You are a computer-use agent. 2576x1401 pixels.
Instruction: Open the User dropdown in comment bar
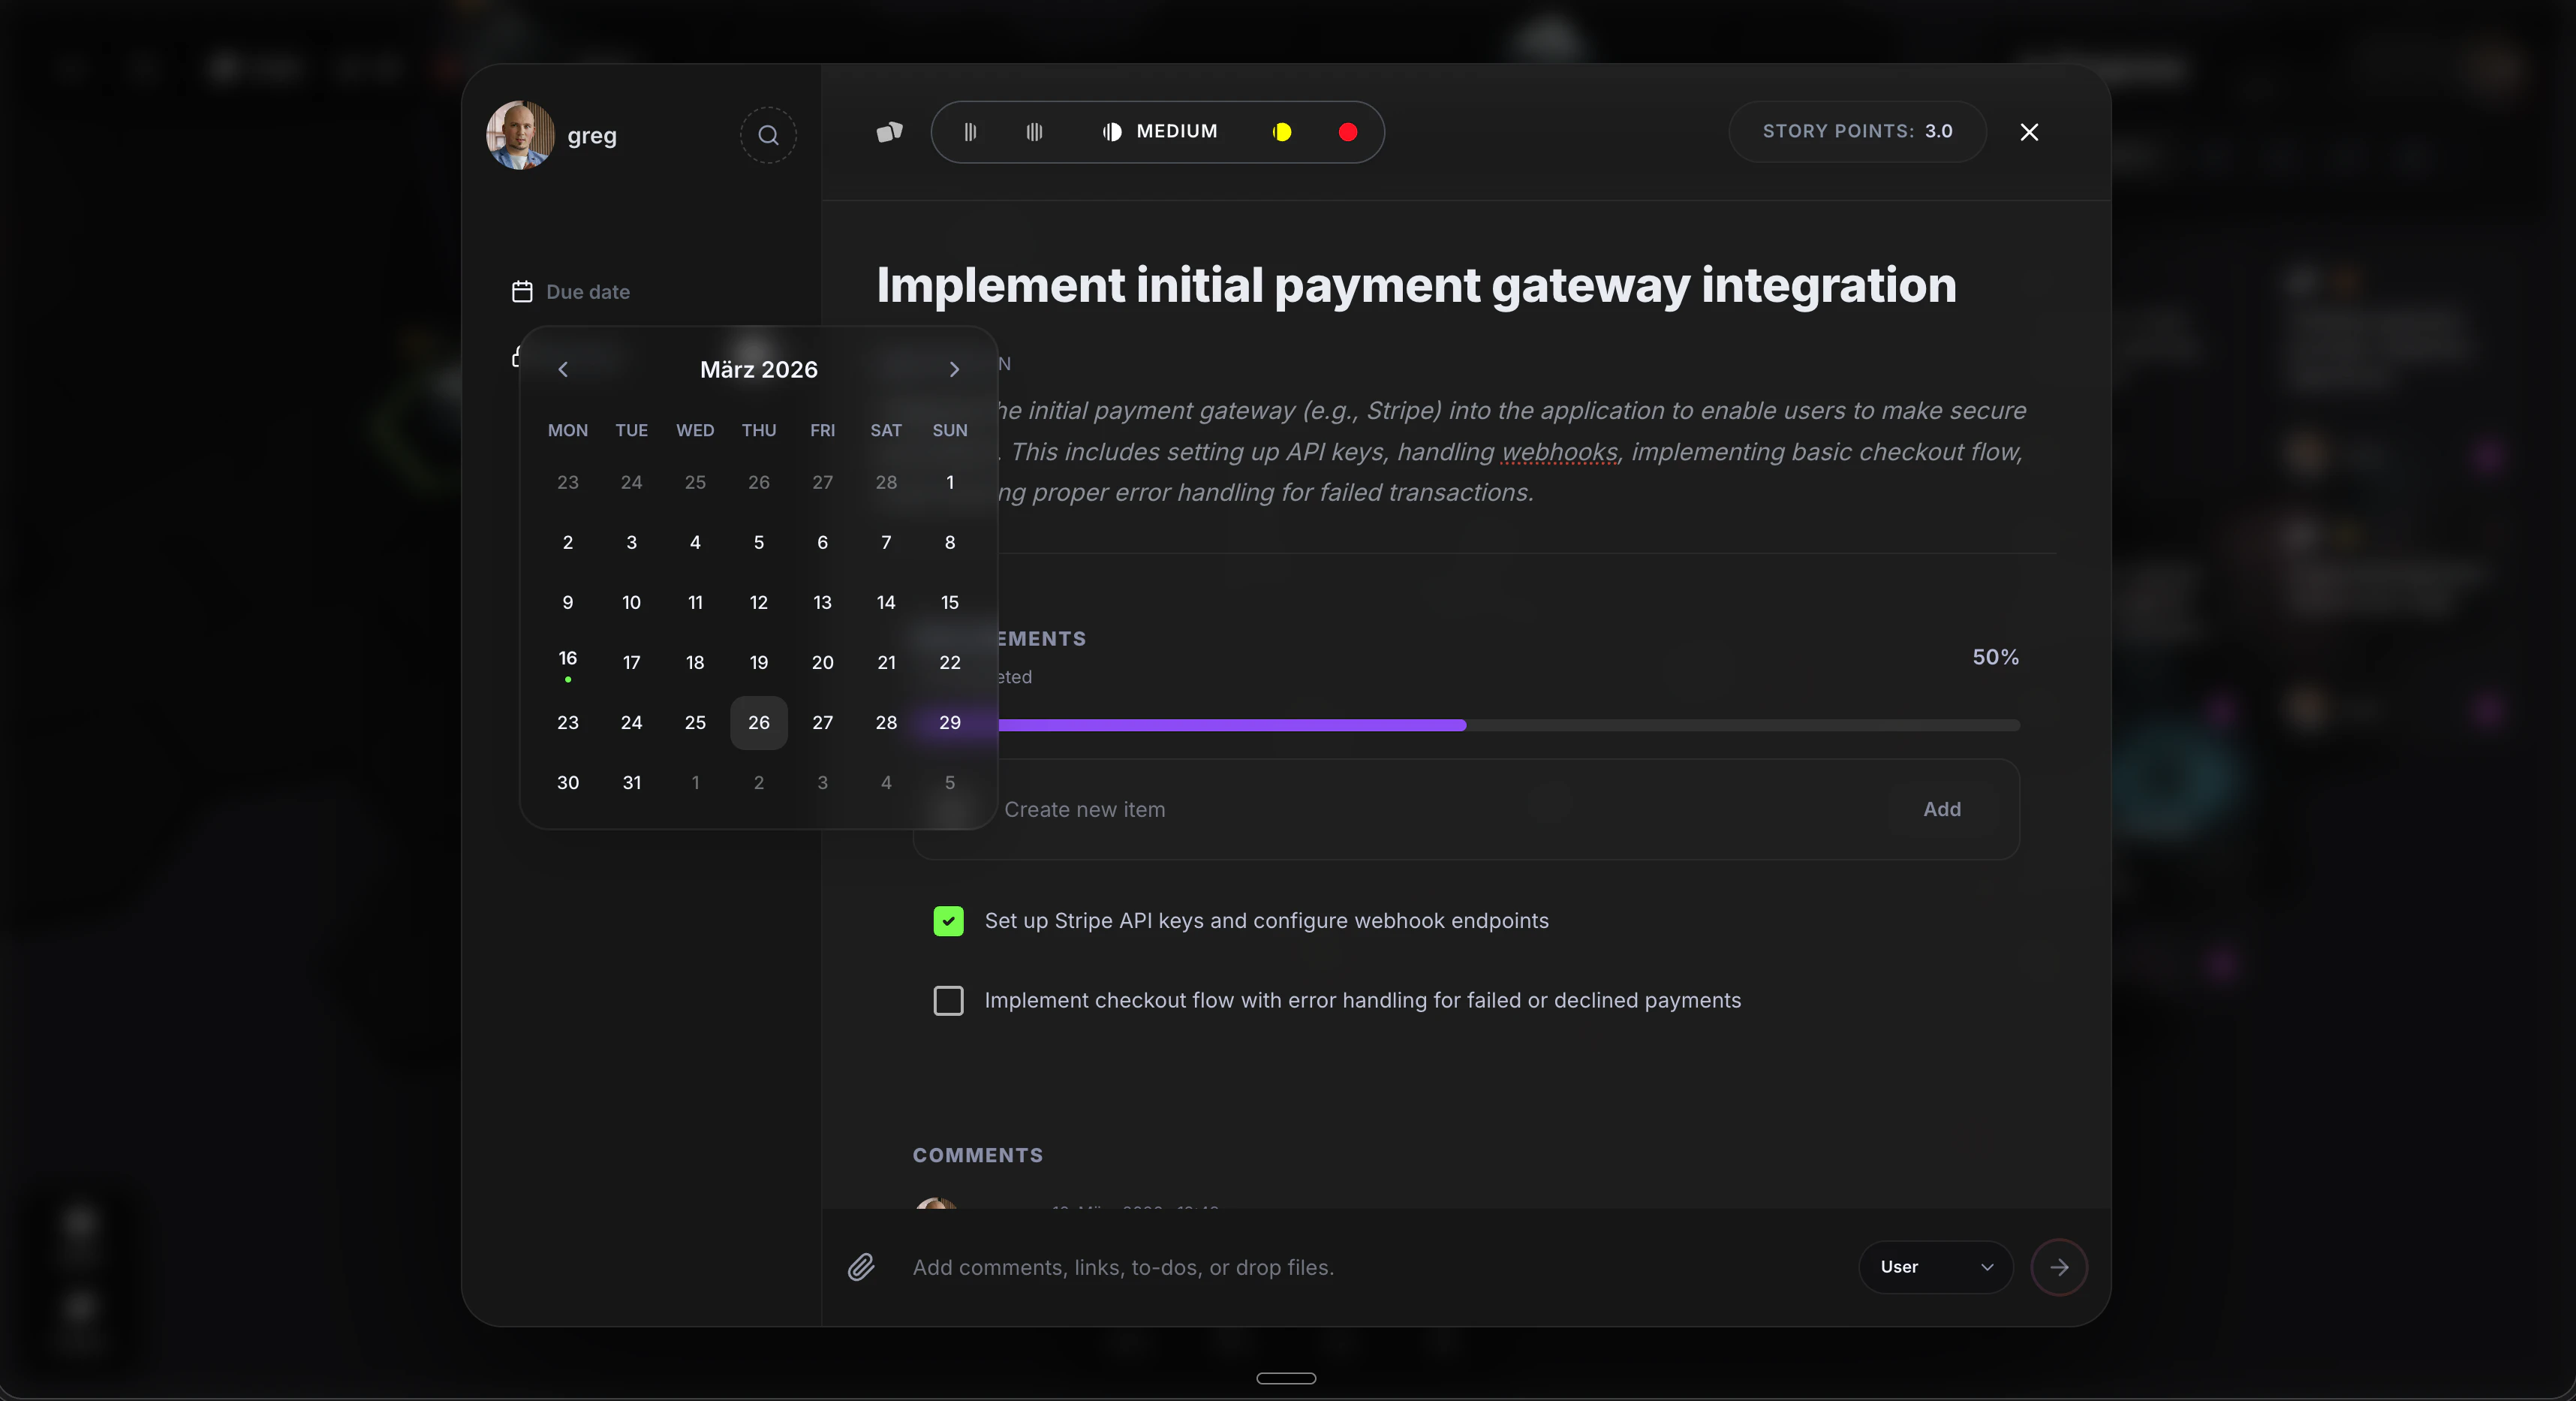(1935, 1267)
